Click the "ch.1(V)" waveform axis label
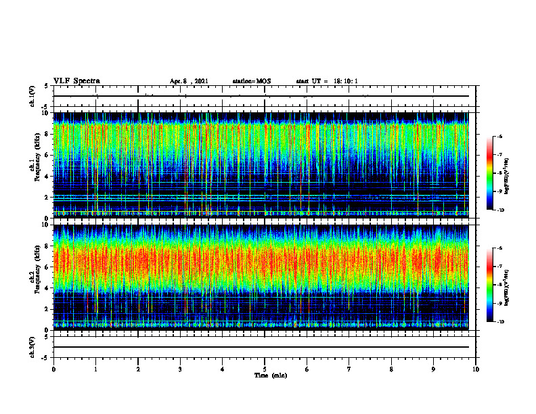The width and height of the screenshot is (536, 414). click(32, 96)
